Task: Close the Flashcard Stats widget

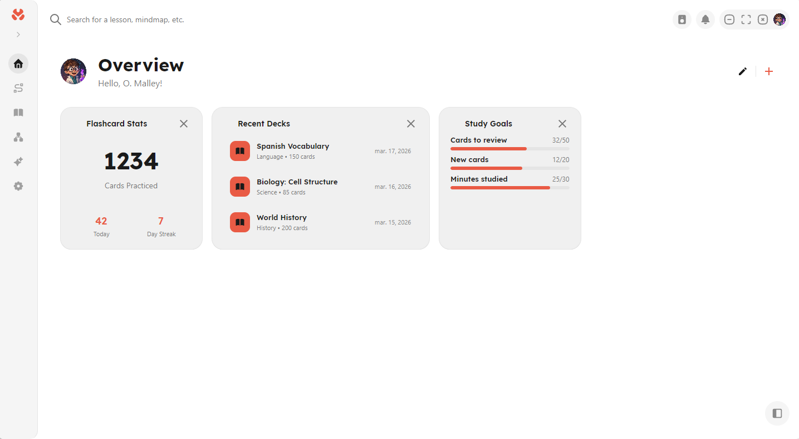Action: (x=184, y=124)
